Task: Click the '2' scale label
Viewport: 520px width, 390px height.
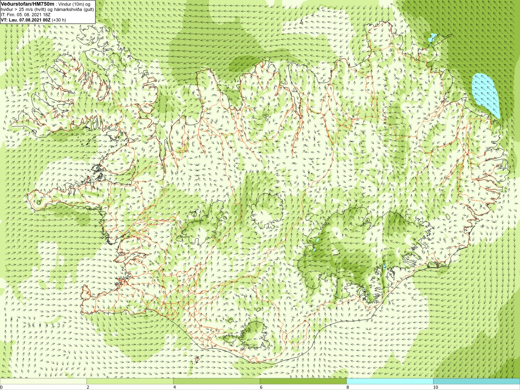Action: click(88, 387)
